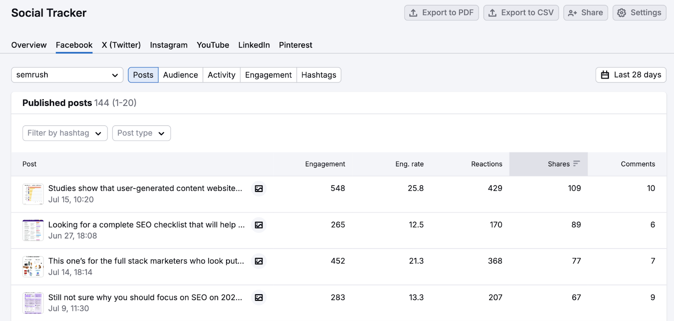The image size is (674, 321).
Task: Open the Share dialog
Action: coord(586,13)
